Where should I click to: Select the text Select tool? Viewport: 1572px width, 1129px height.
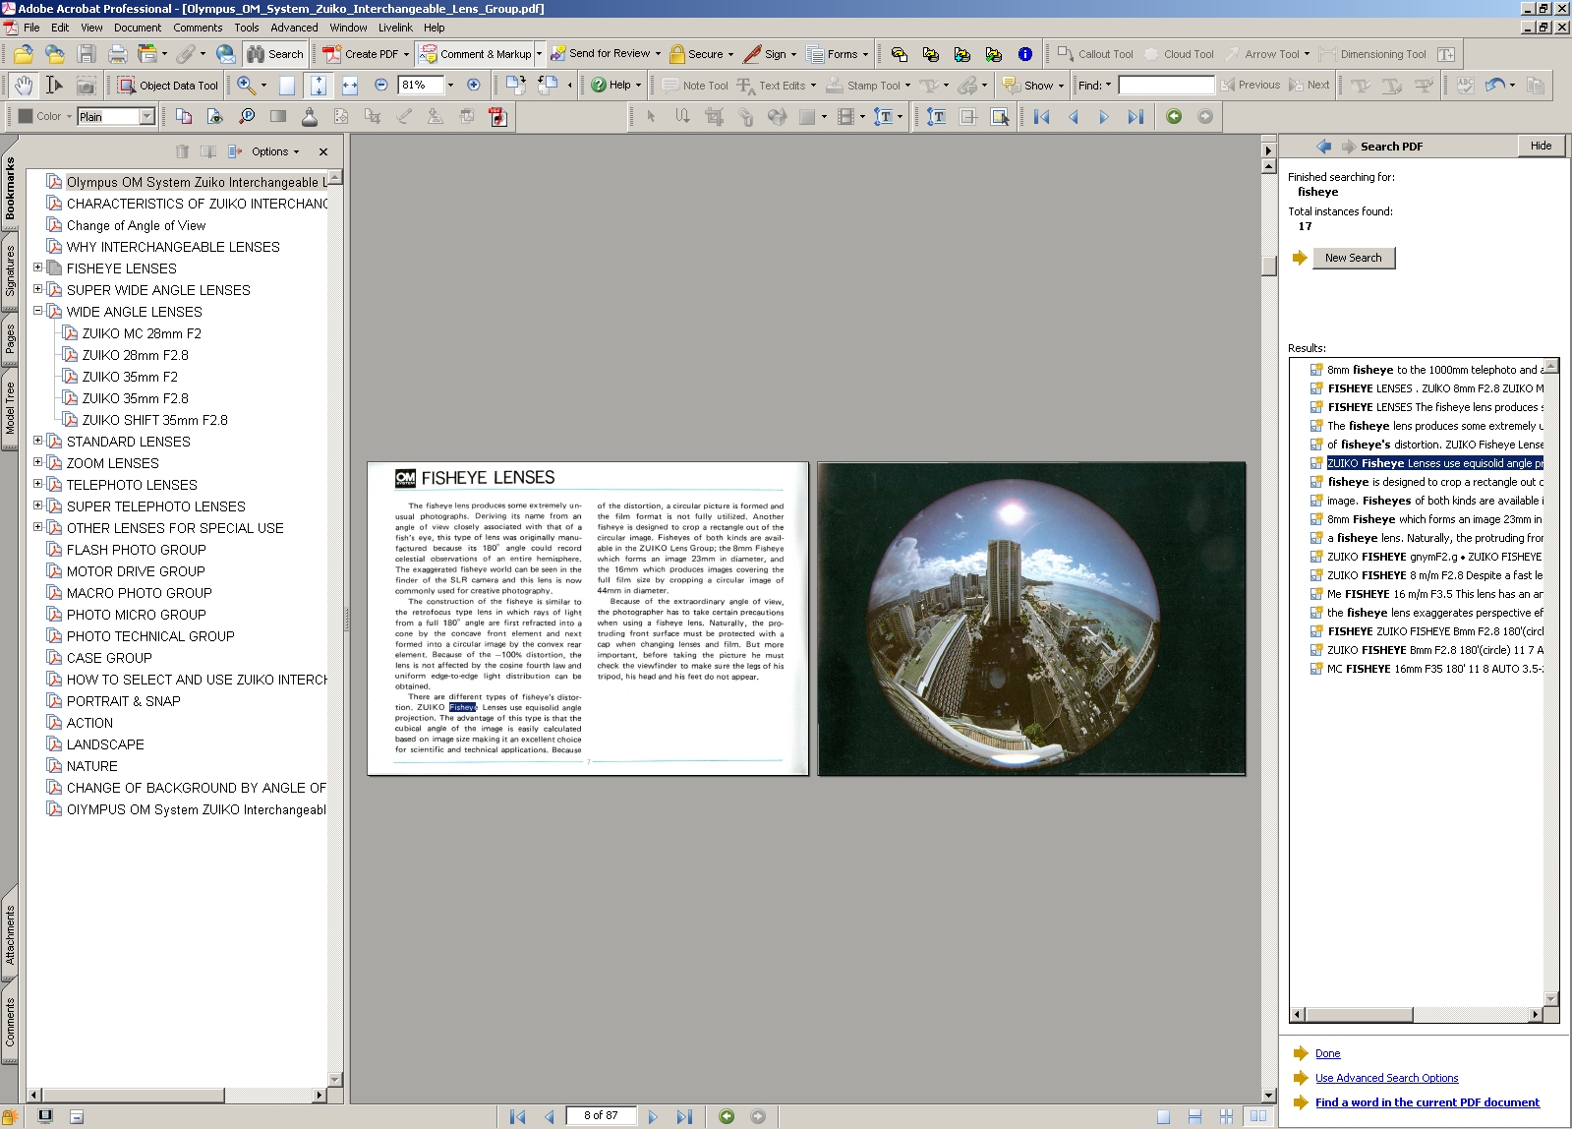(55, 86)
